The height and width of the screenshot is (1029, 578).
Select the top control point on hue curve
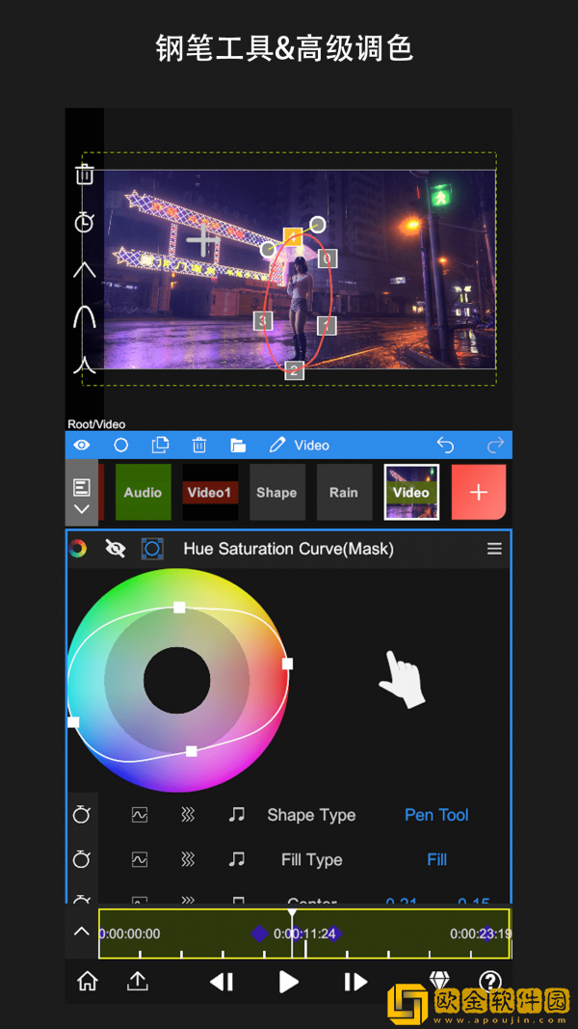(179, 608)
